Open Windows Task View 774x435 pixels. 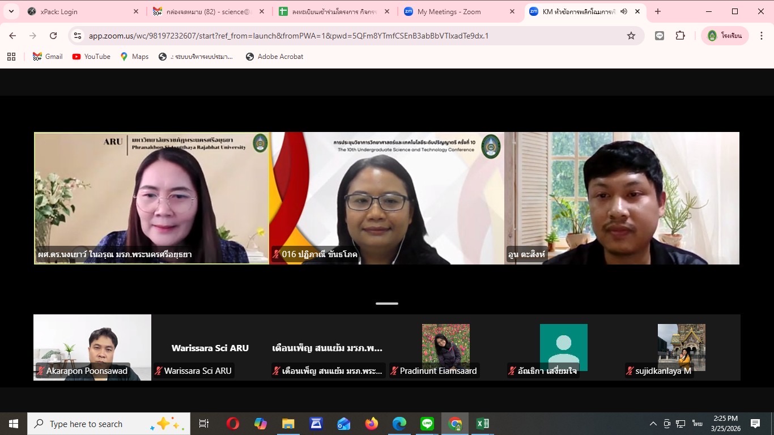coord(204,424)
